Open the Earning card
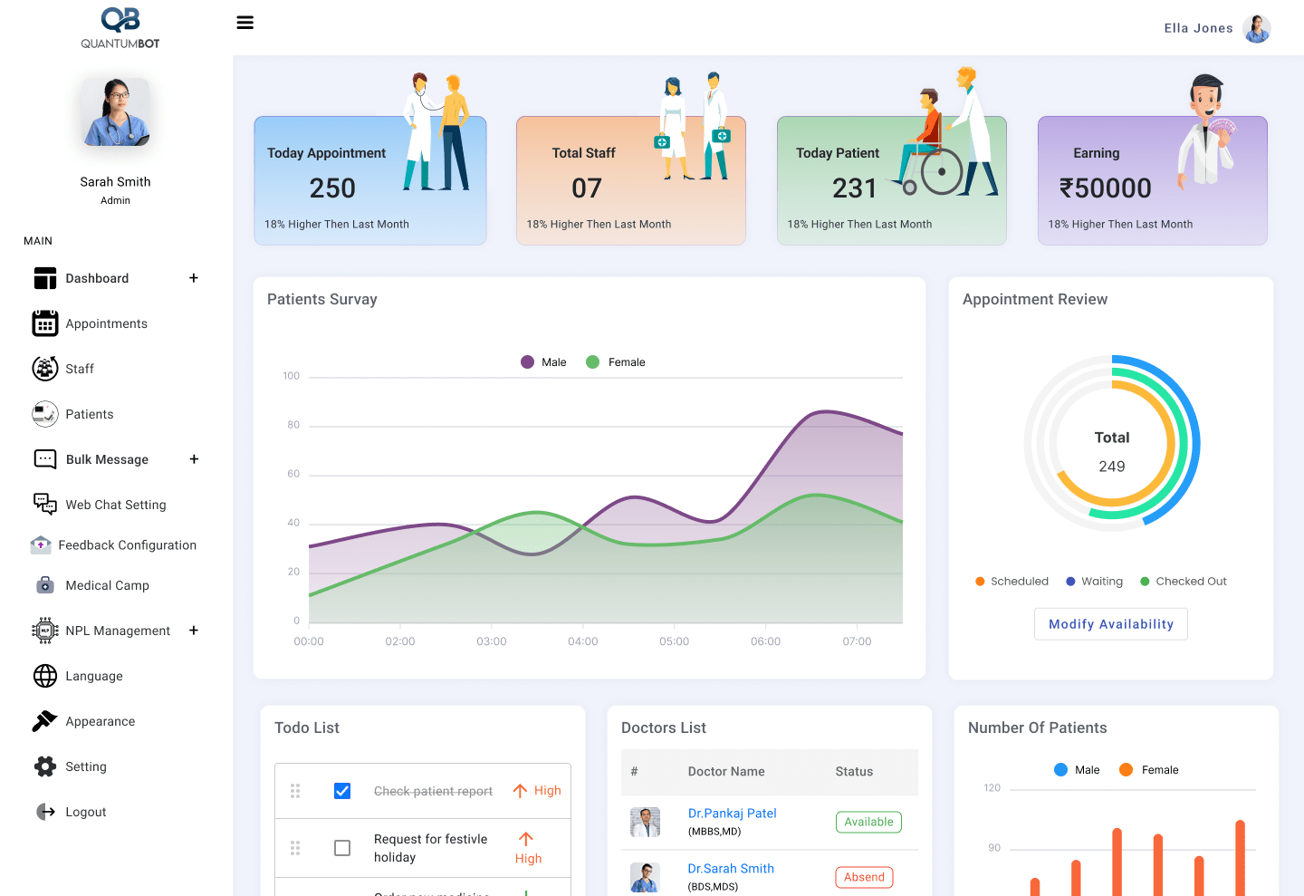 (1153, 180)
